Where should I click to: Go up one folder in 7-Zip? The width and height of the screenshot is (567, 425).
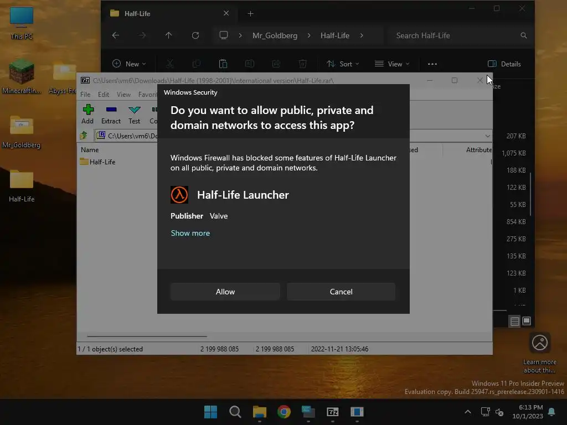point(84,136)
